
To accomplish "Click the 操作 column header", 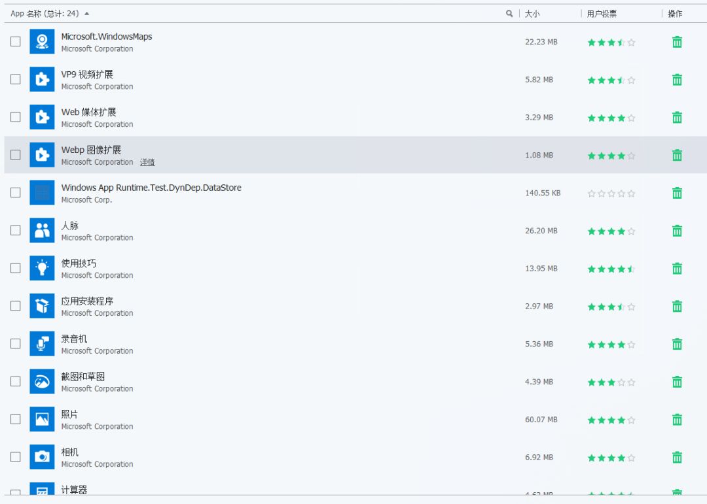I will pyautogui.click(x=674, y=14).
